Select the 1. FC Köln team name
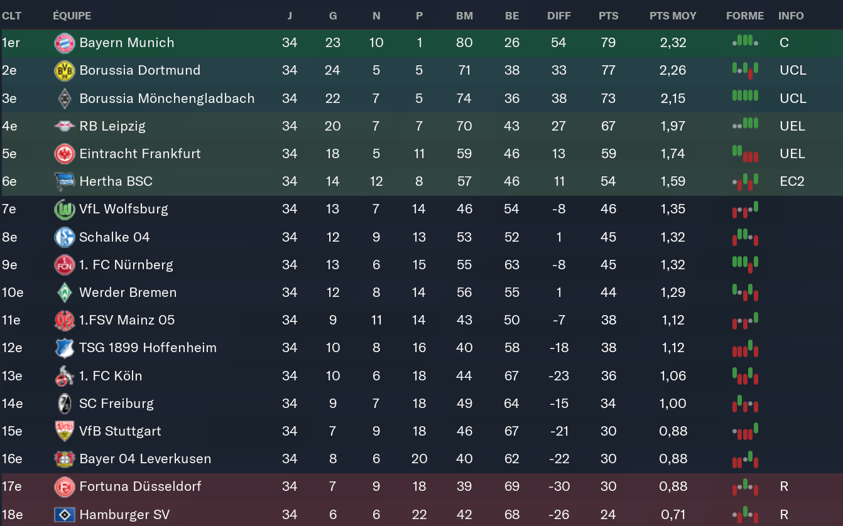The width and height of the screenshot is (843, 526). (x=111, y=376)
